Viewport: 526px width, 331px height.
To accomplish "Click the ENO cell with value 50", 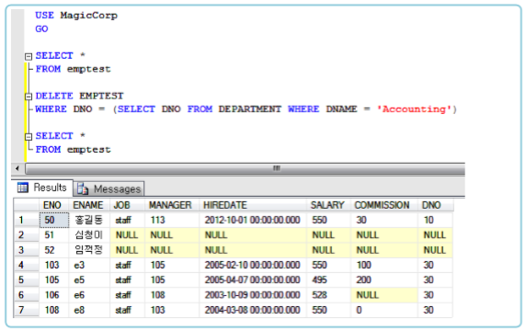I will [x=54, y=220].
